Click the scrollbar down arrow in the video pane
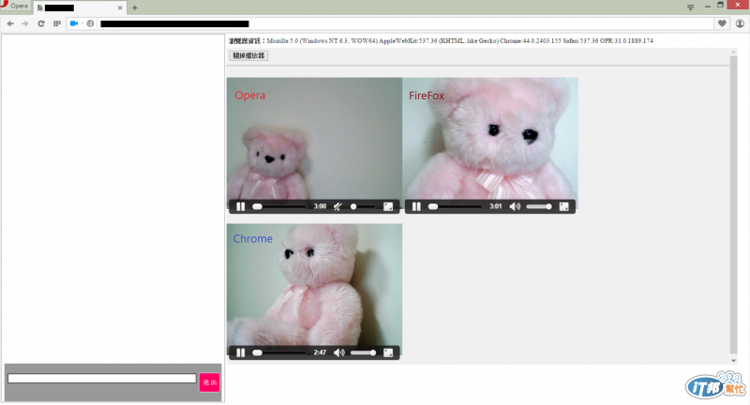This screenshot has height=405, width=750. [733, 360]
